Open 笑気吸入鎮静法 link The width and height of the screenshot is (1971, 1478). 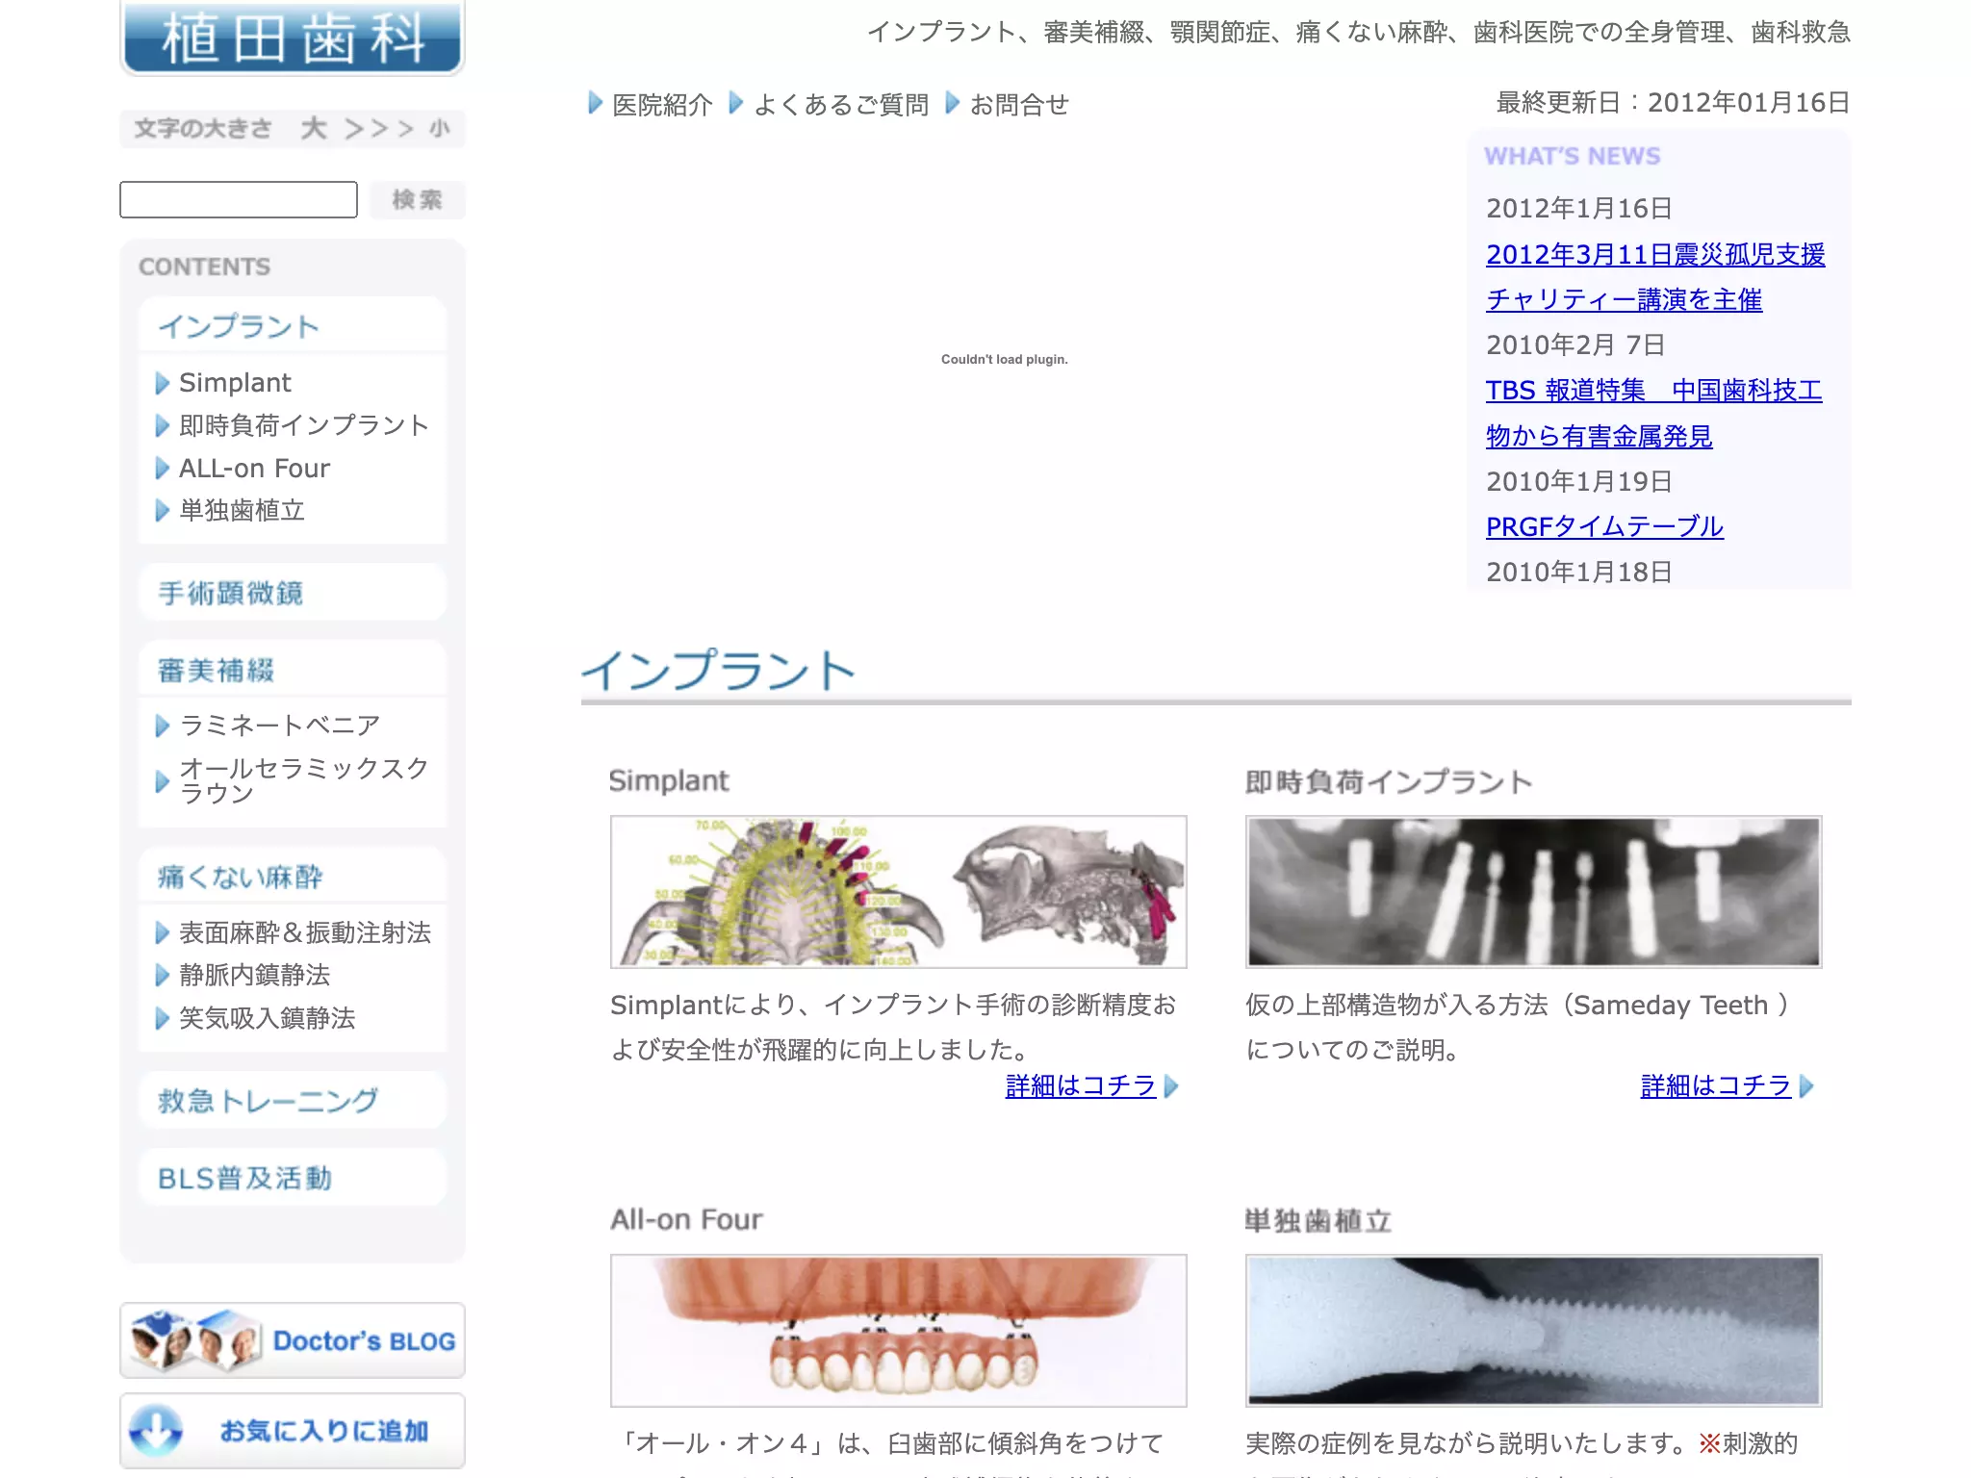coord(268,1018)
